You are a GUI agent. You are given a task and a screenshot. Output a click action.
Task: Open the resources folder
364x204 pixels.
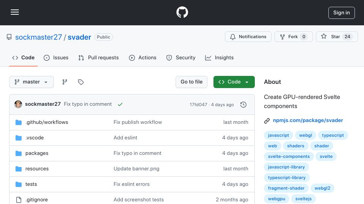coord(37,168)
